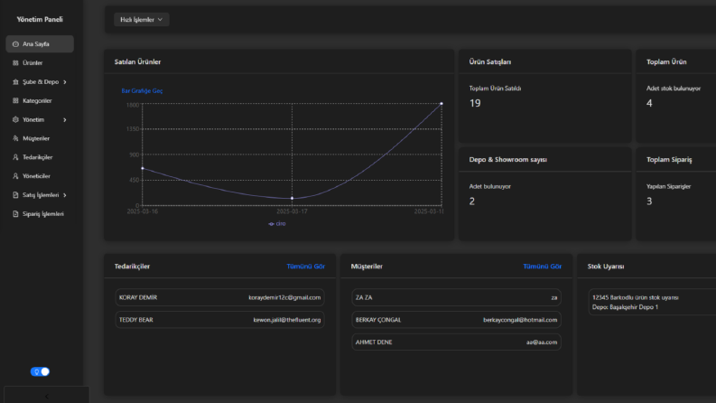The image size is (716, 403).
Task: Click koraydemir12c@gmail.com email text
Action: click(284, 297)
